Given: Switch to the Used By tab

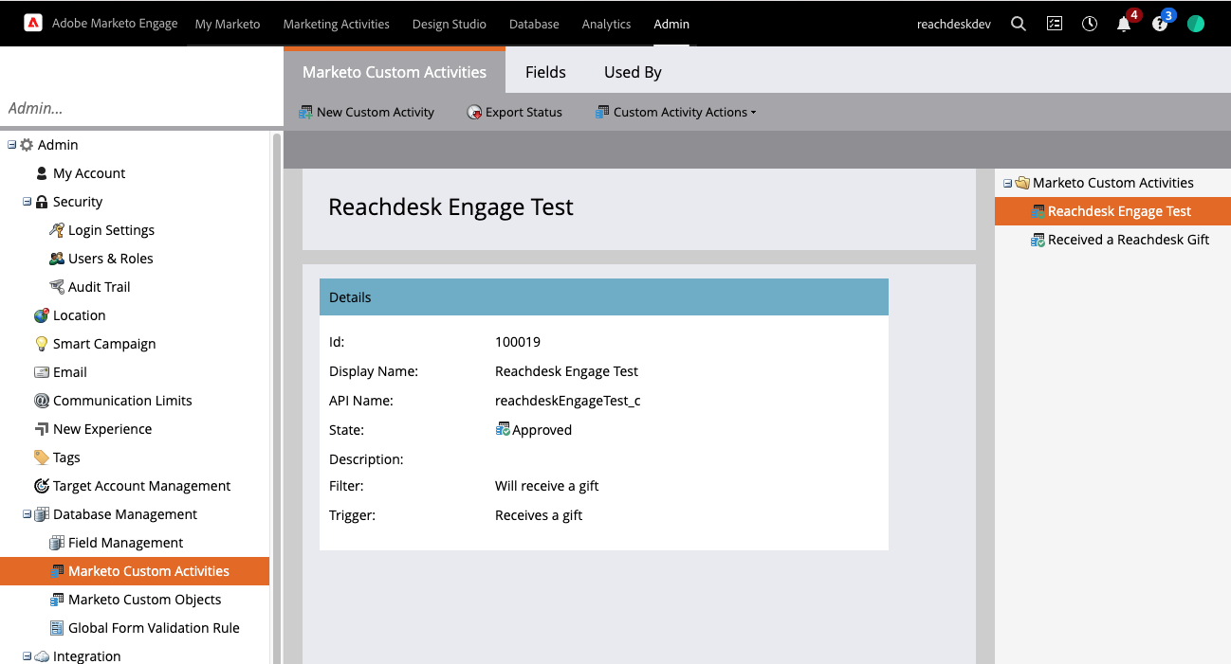Looking at the screenshot, I should point(633,72).
